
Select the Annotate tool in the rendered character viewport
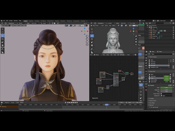(x=3, y=49)
